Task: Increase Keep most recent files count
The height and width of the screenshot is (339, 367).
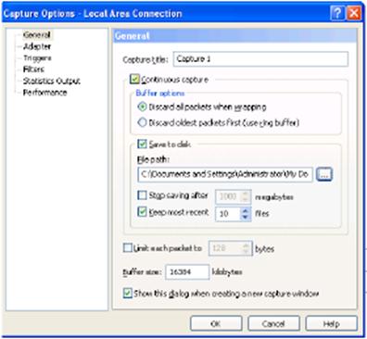Action: (246, 210)
